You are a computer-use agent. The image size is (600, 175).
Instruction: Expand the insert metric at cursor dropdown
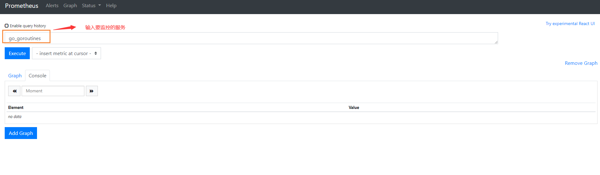click(x=66, y=54)
